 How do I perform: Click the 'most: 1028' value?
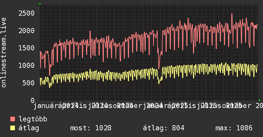point(91,128)
